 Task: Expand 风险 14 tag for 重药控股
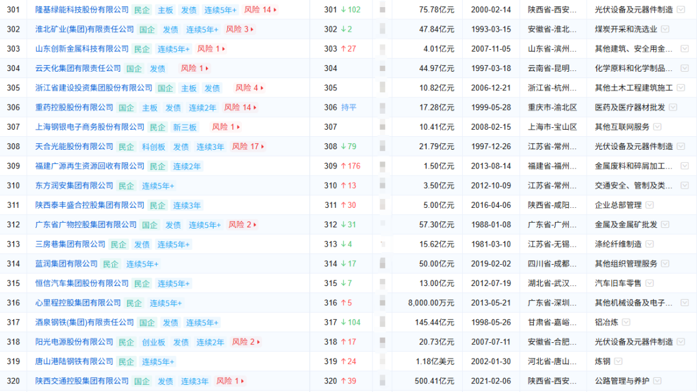coord(241,108)
